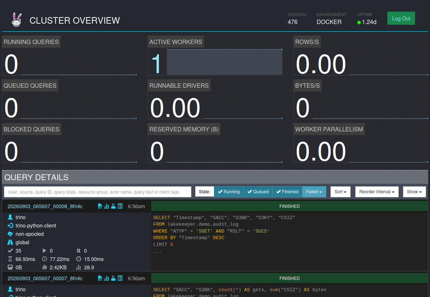Viewport: 430px width, 297px height.
Task: Open the Show dropdown
Action: point(414,192)
